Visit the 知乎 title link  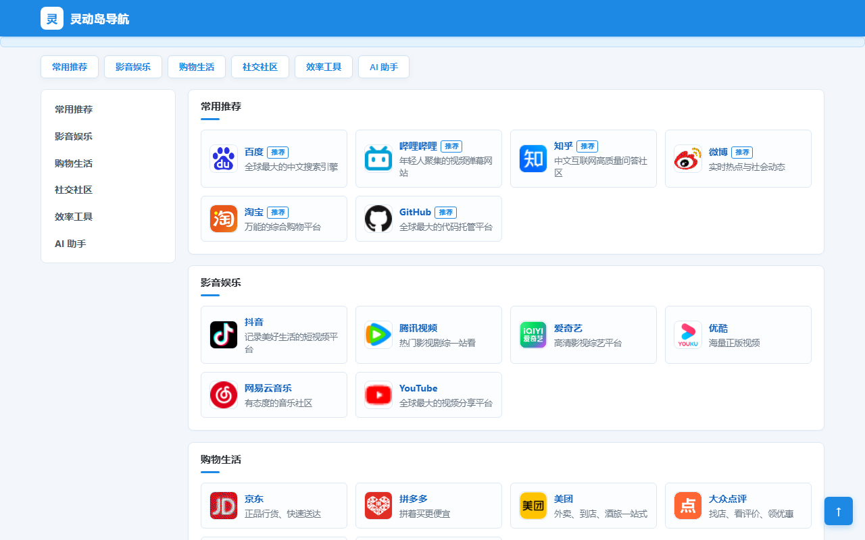(x=564, y=146)
